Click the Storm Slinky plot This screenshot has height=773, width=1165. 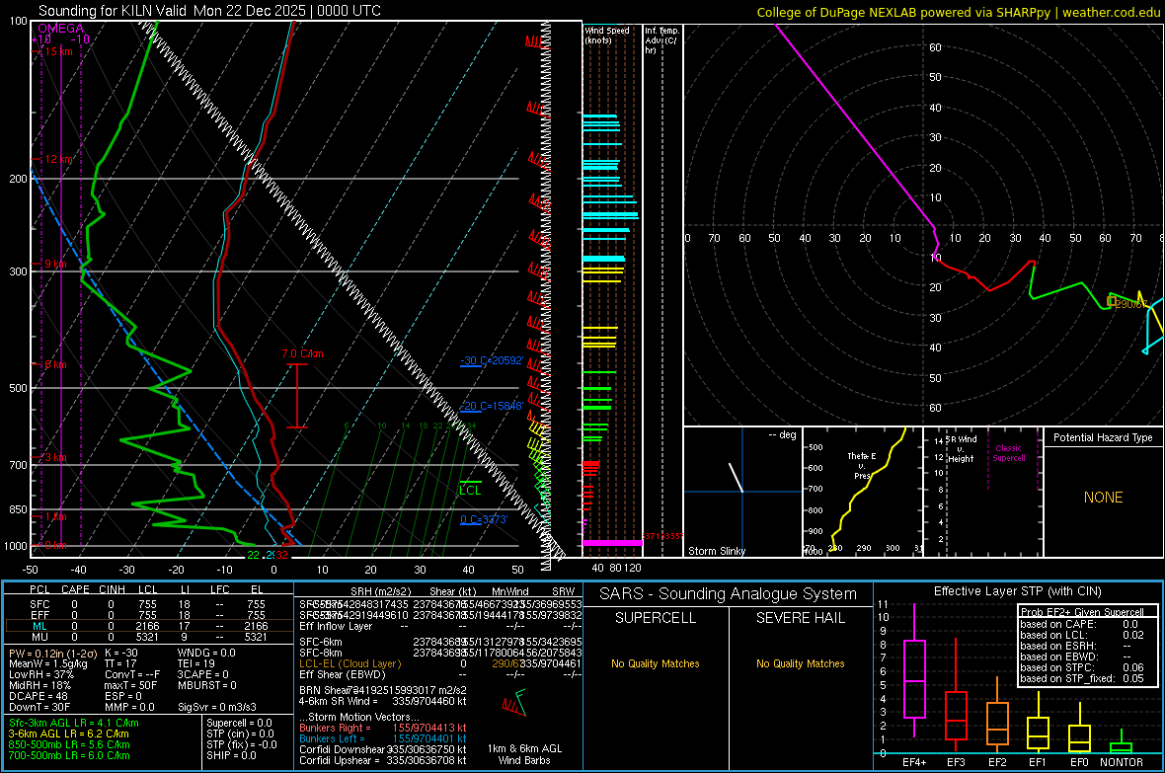[741, 491]
